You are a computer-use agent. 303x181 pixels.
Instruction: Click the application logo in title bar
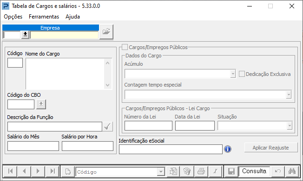coord(6,6)
